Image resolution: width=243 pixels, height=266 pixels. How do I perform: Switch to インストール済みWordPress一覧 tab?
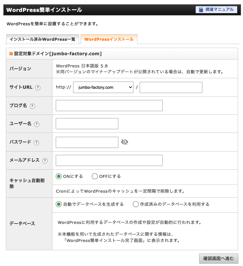43,39
